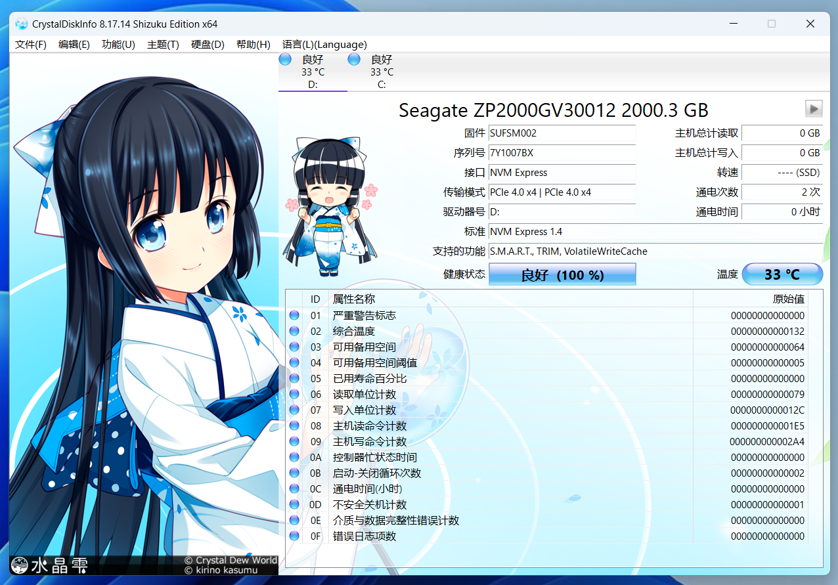
Task: Select the 主机写命令计数 attribute name
Action: coord(370,441)
